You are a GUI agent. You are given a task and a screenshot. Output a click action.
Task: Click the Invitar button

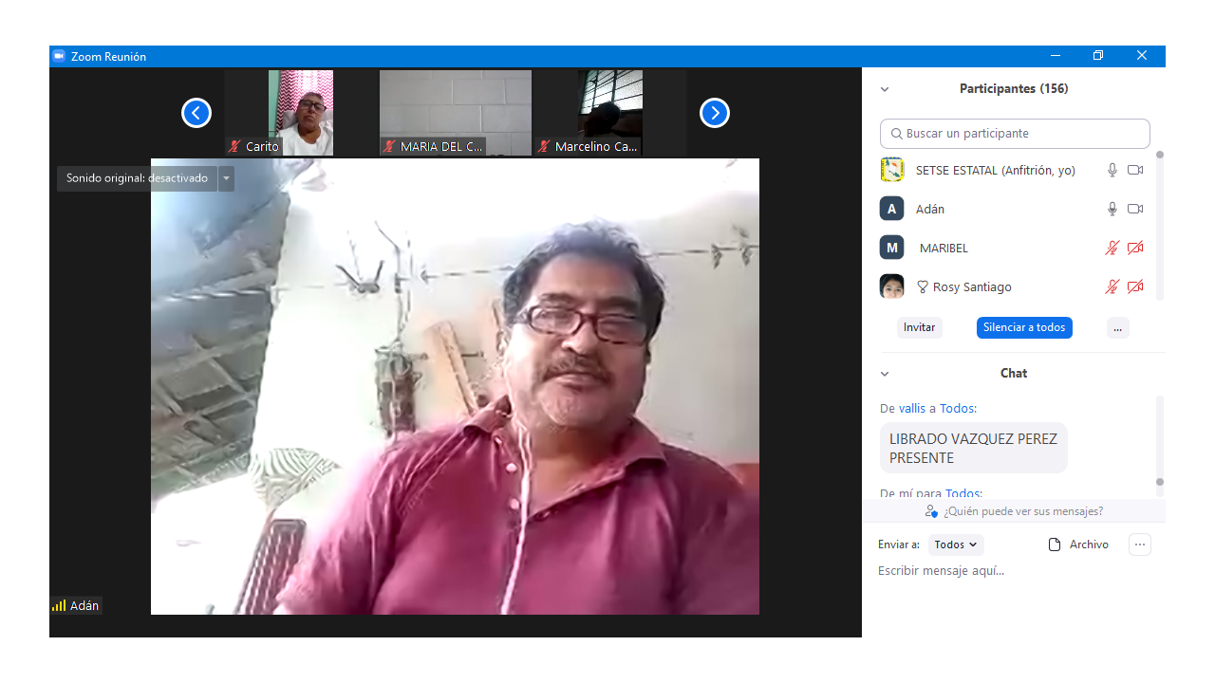(x=920, y=327)
